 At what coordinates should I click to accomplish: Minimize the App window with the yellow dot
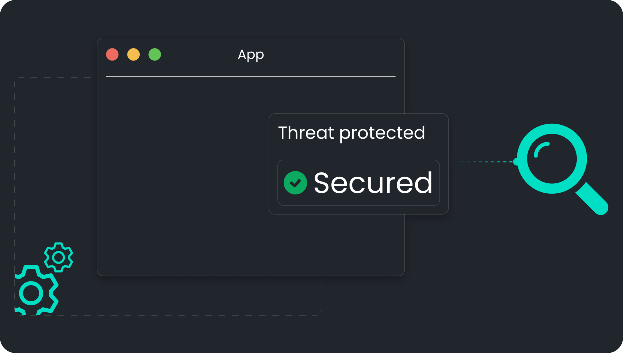coord(134,54)
